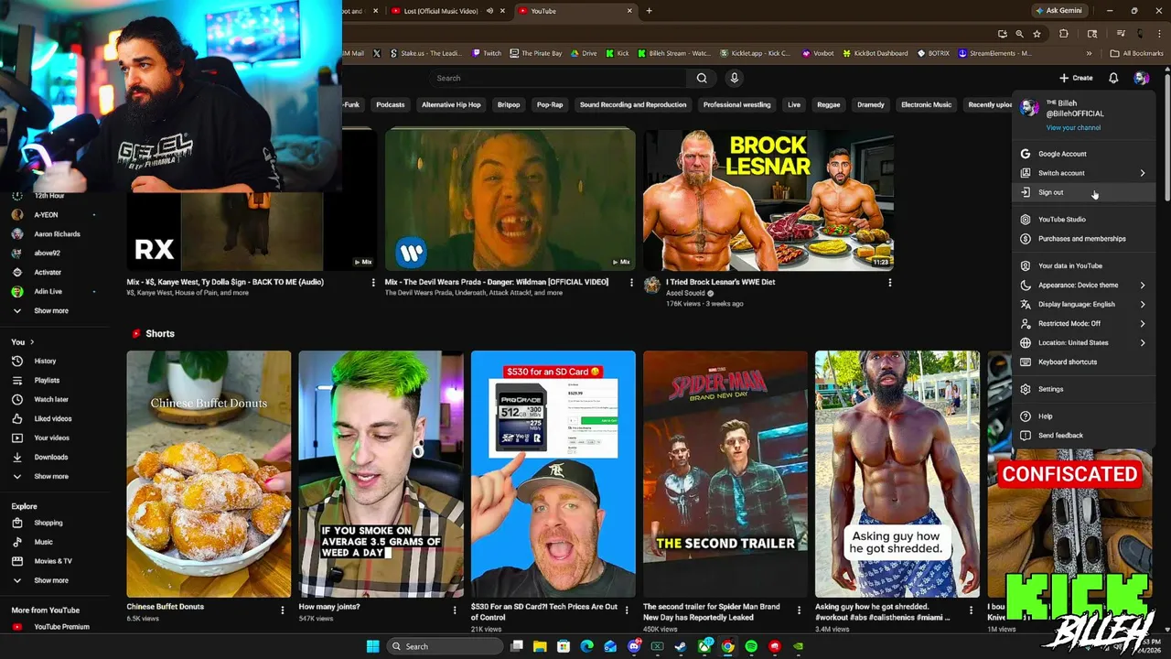The image size is (1171, 659).
Task: Open the Twitch bookmark
Action: (x=486, y=53)
